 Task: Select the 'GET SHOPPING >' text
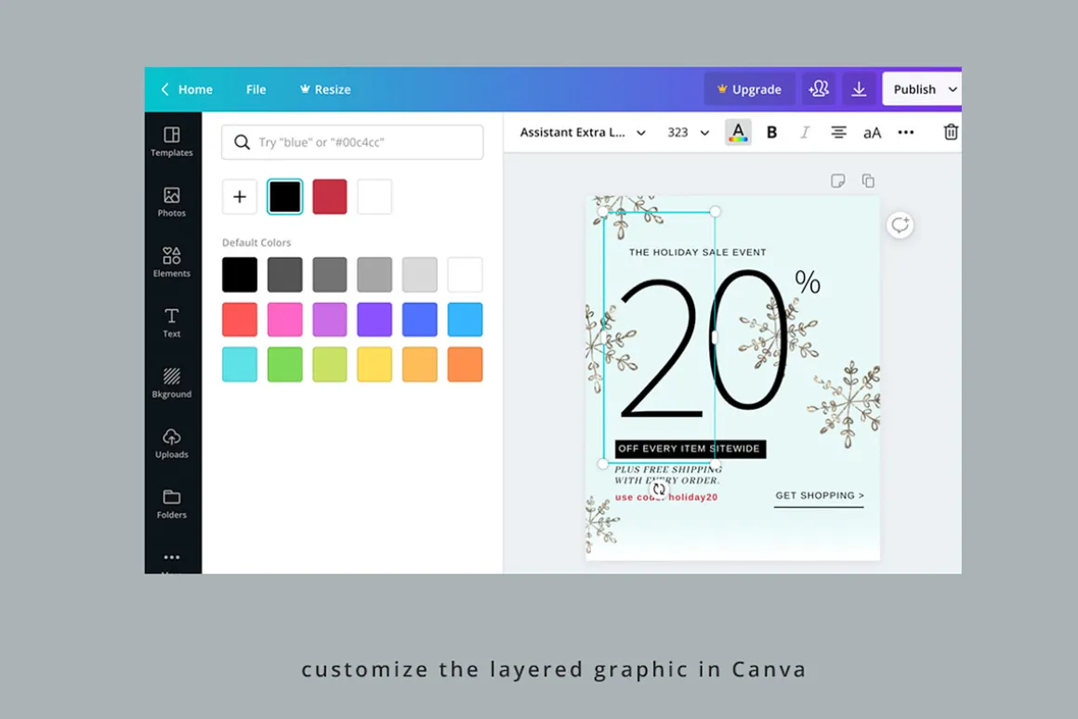[820, 496]
